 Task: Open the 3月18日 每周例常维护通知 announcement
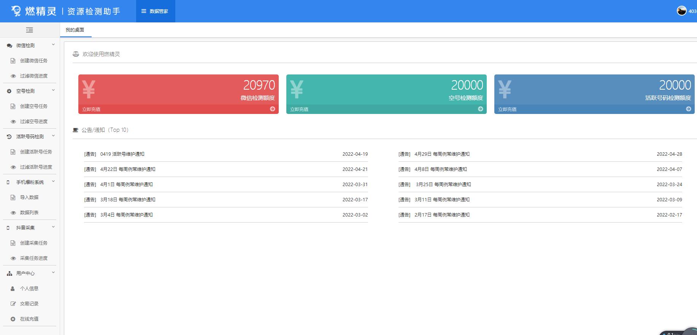pos(128,200)
